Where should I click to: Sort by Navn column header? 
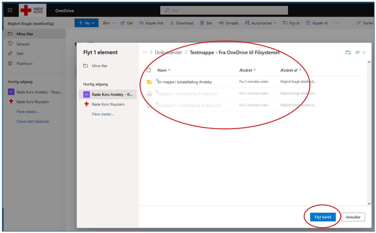coord(164,70)
